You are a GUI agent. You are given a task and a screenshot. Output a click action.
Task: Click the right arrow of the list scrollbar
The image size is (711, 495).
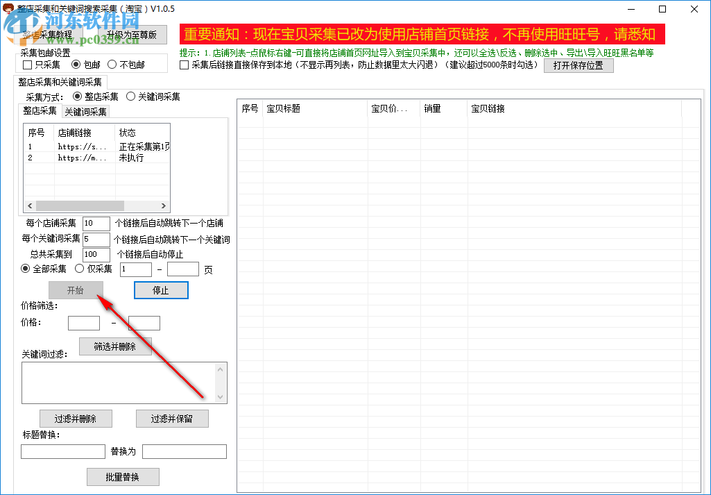[164, 206]
